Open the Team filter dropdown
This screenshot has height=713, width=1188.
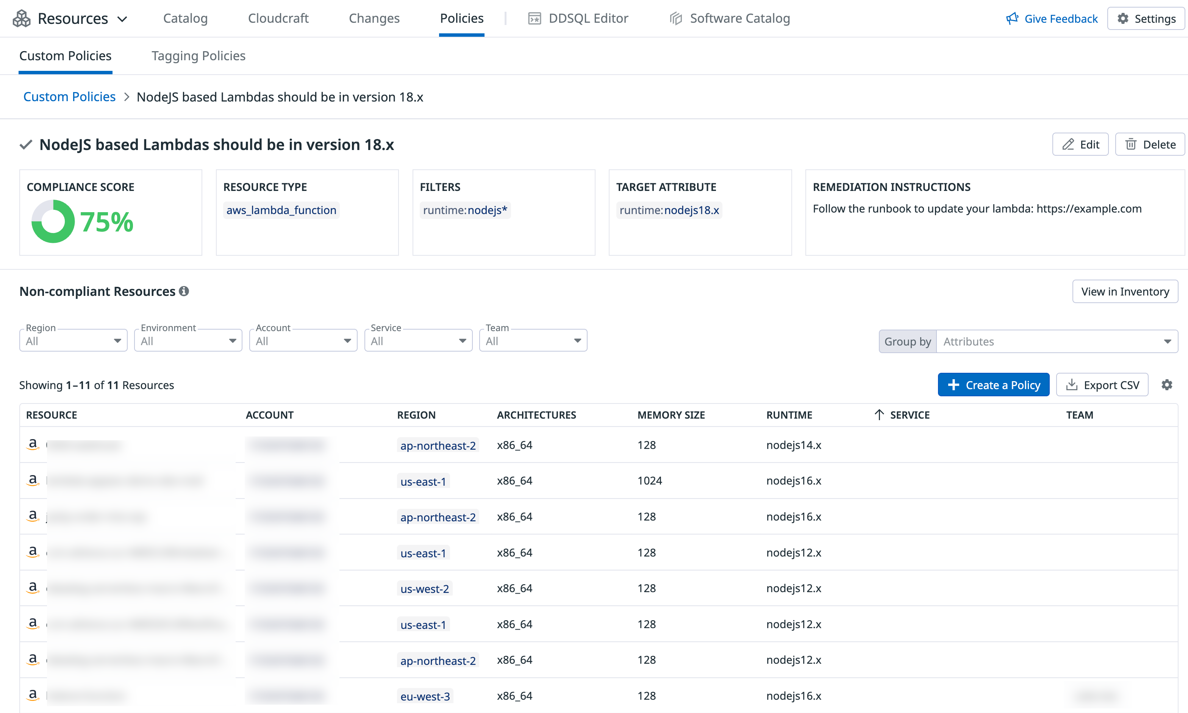(533, 341)
